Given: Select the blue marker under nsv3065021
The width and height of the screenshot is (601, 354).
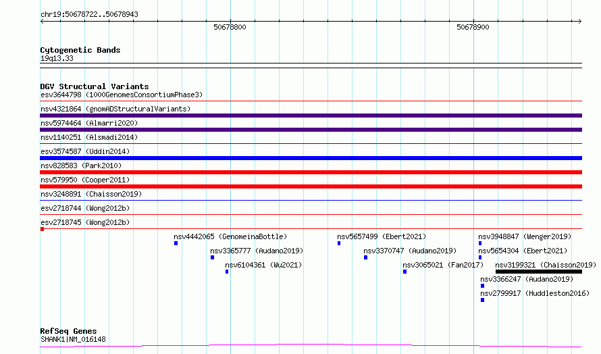Looking at the screenshot, I should click(404, 272).
